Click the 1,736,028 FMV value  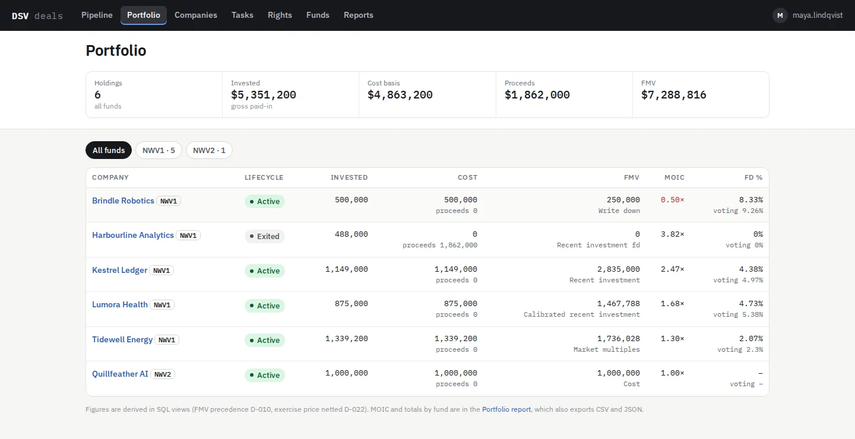point(619,339)
